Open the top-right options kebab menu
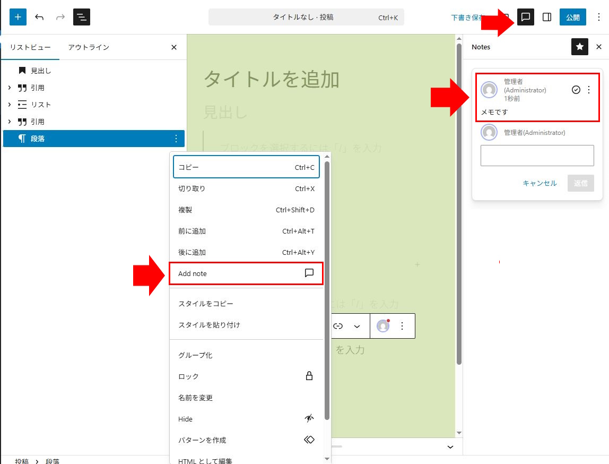 (599, 17)
